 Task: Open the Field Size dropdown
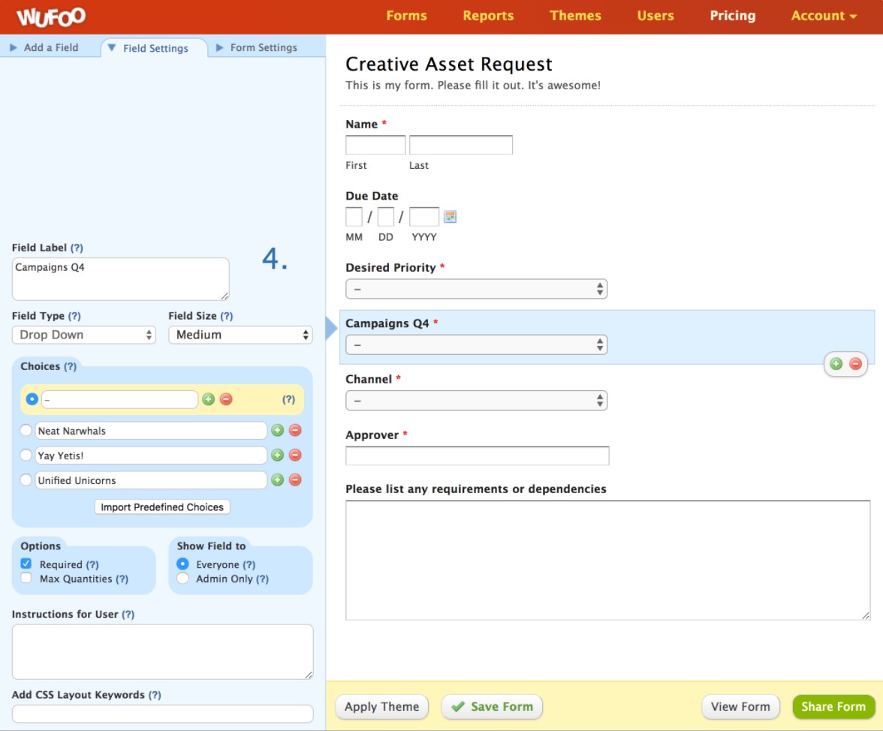coord(240,335)
